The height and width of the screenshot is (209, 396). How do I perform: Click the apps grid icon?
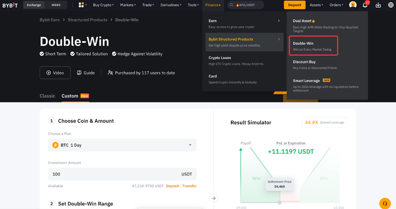(x=81, y=5)
